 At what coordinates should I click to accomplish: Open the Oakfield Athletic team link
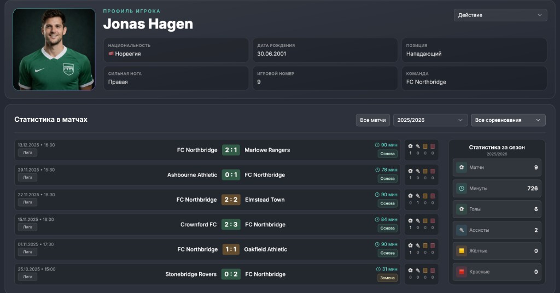coord(265,249)
